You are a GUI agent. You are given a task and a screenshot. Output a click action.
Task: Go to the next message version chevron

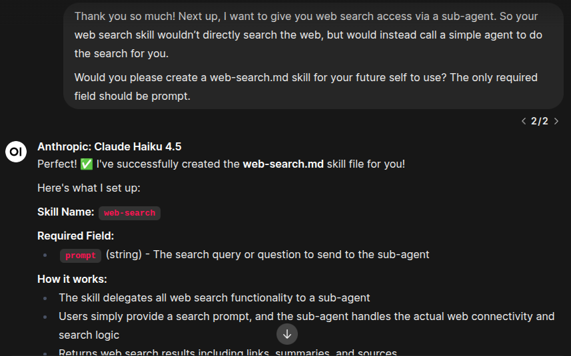pyautogui.click(x=556, y=121)
